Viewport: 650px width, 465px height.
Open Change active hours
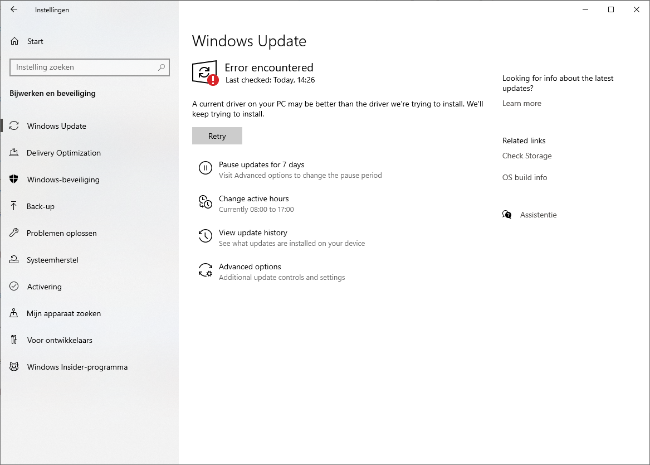point(253,198)
